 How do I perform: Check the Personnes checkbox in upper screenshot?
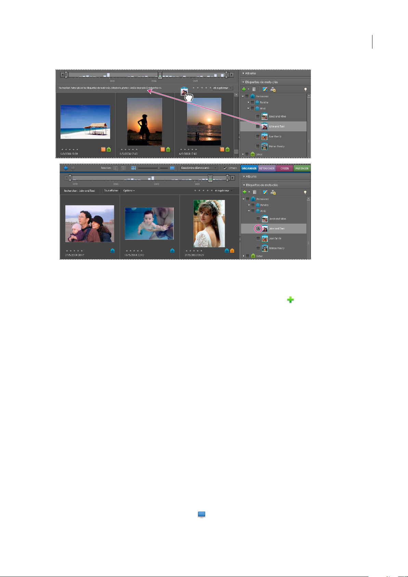pos(247,97)
